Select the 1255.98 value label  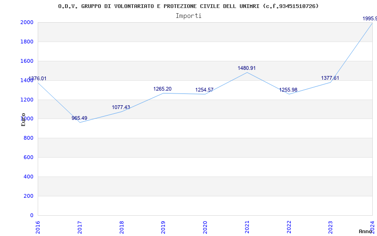click(x=288, y=90)
